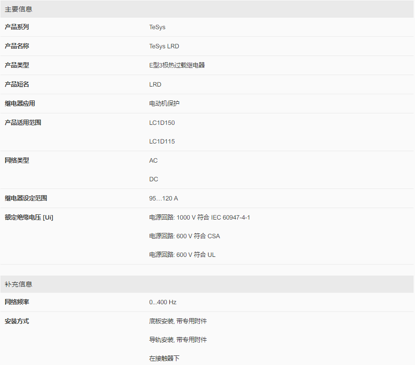Select LC1D115 in 产品适用范围
Image resolution: width=415 pixels, height=365 pixels.
click(162, 142)
